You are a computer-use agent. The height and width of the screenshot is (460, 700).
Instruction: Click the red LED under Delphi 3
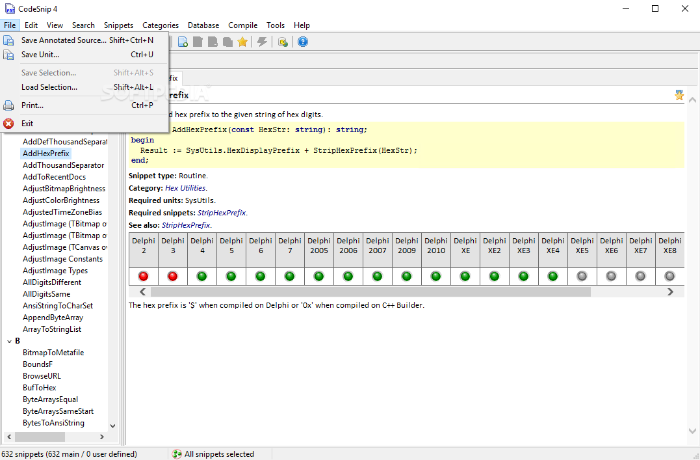coord(172,277)
